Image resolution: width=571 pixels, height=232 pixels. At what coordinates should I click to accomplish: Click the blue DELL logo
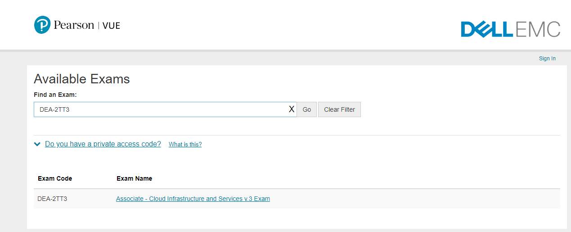(487, 29)
